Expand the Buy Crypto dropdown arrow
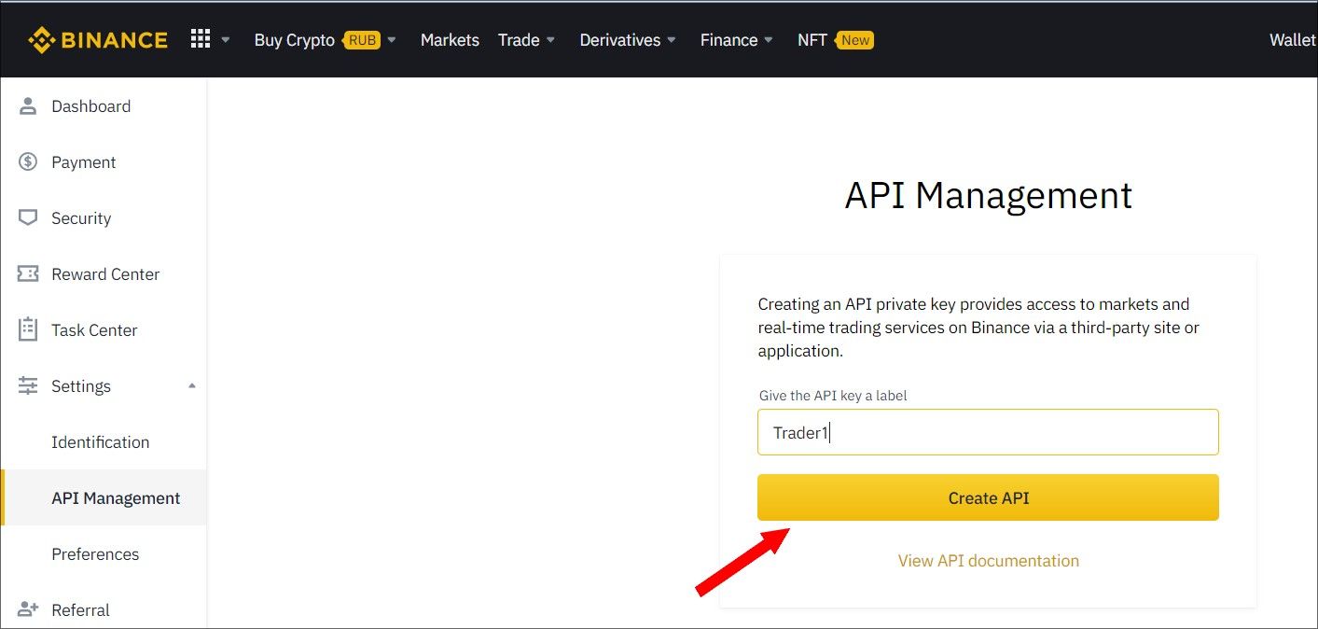This screenshot has height=629, width=1318. tap(392, 40)
